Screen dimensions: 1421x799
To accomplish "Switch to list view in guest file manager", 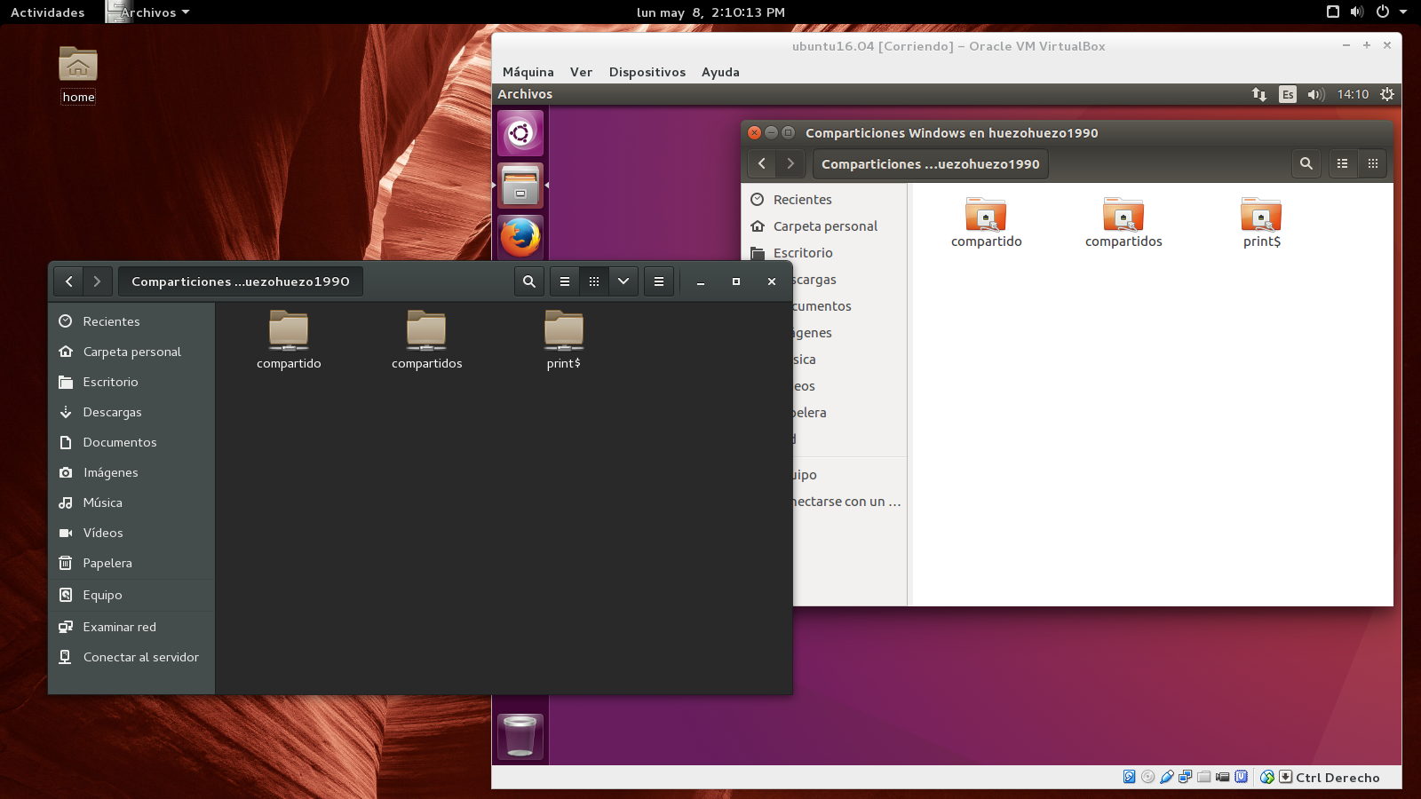I will coord(1343,163).
